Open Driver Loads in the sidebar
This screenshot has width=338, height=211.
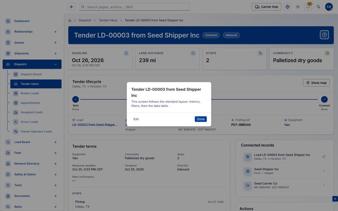pyautogui.click(x=36, y=122)
